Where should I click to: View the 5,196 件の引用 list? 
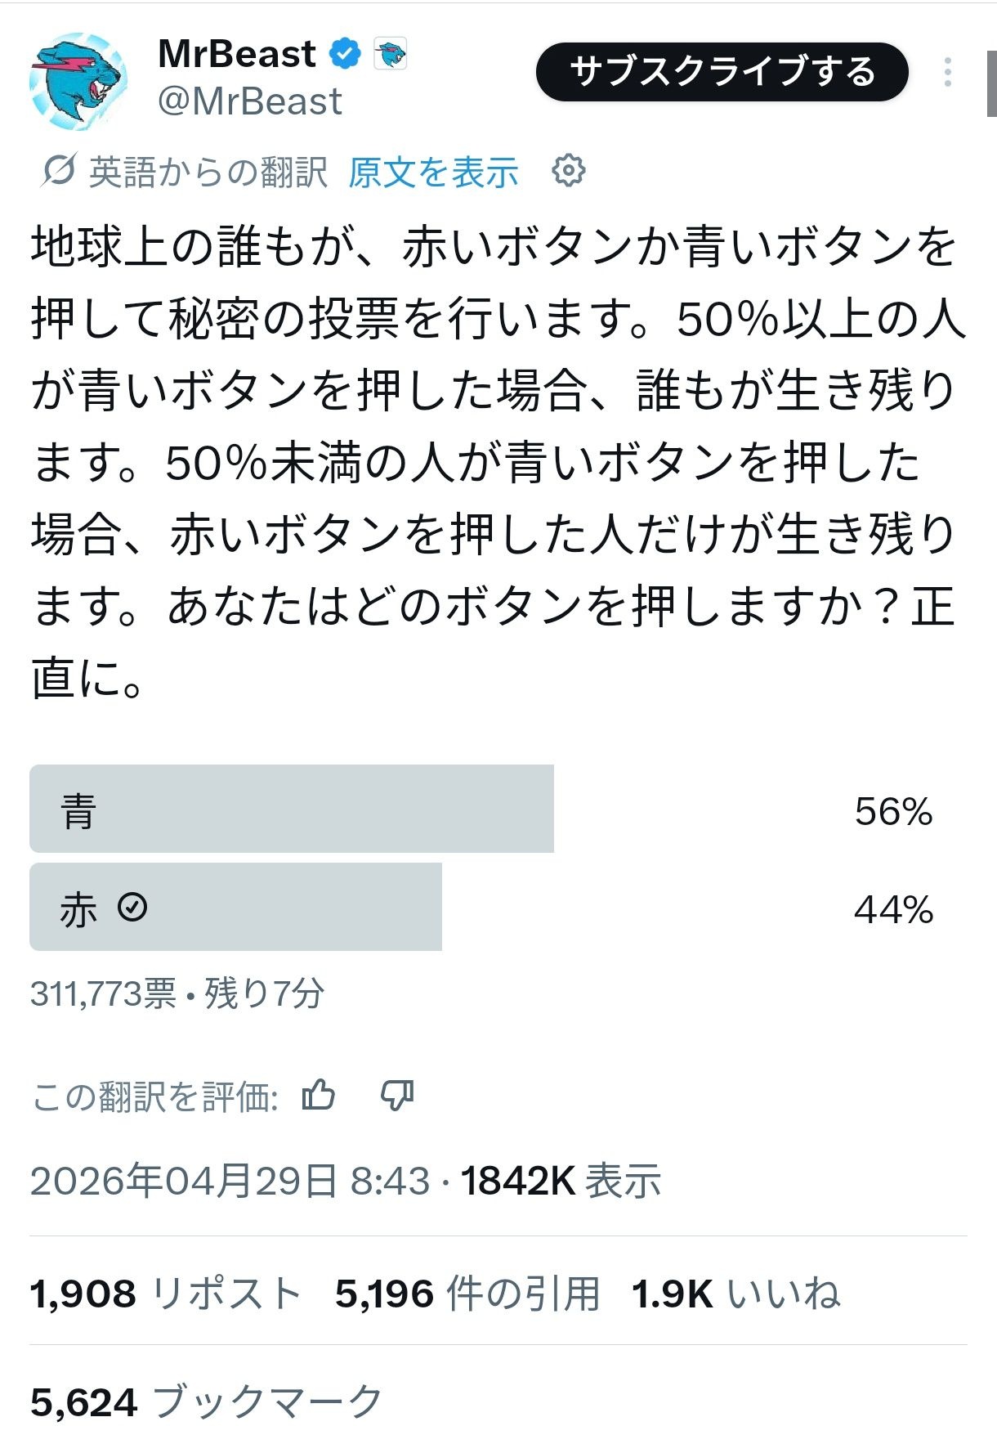(467, 1294)
